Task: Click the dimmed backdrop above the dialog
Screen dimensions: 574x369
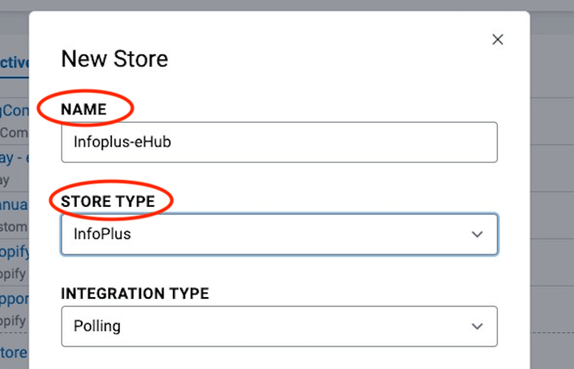Action: coord(287,5)
